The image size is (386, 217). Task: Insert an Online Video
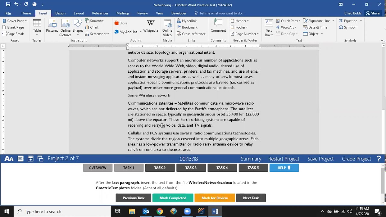pos(167,27)
